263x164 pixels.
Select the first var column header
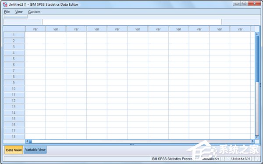pos(36,29)
